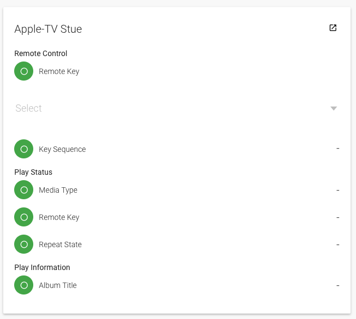356x319 pixels.
Task: Click Remote Key label under Remote Control
Action: tap(59, 71)
